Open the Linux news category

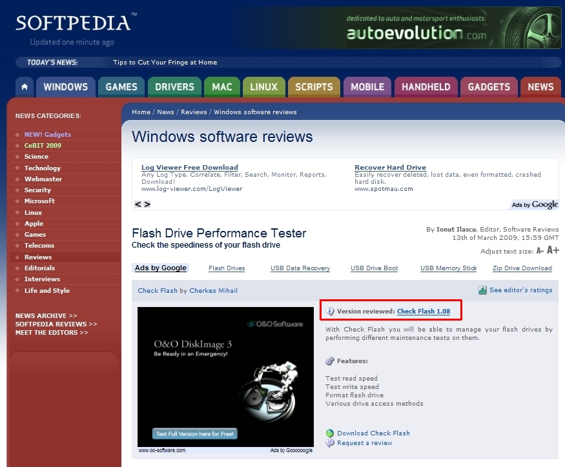[33, 212]
